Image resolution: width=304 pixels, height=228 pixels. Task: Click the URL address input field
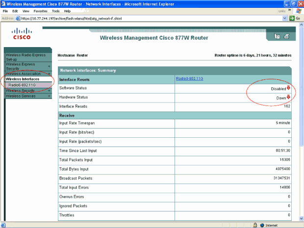[x=147, y=18]
